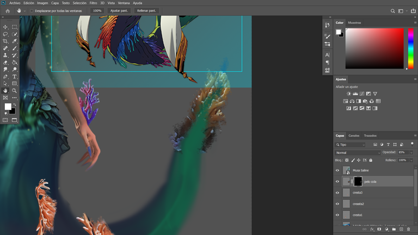This screenshot has width=418, height=235.
Task: Select the Eyedropper tool
Action: click(x=14, y=41)
